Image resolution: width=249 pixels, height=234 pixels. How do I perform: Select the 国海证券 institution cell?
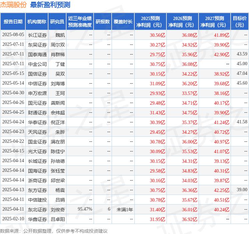pyautogui.click(x=37, y=171)
